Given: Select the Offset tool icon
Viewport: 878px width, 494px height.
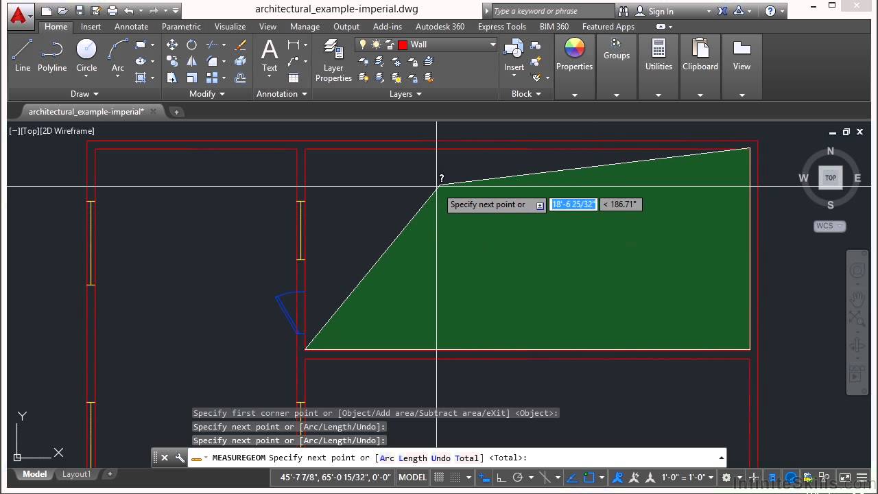Looking at the screenshot, I should pos(240,78).
